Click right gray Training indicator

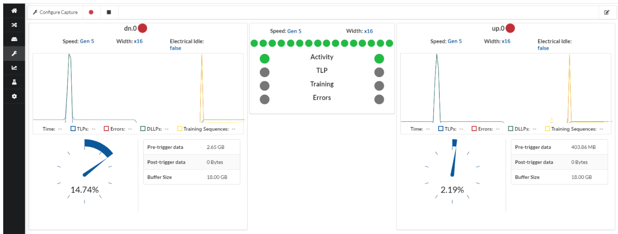[x=379, y=86]
